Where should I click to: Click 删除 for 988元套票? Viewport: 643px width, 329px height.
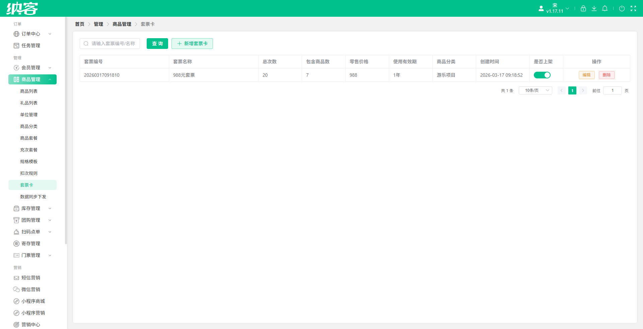coord(606,75)
